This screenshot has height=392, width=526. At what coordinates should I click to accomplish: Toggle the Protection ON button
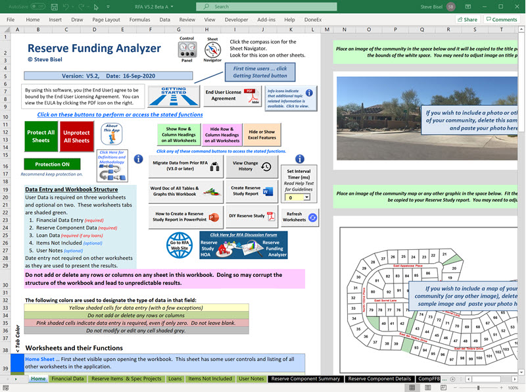click(52, 164)
